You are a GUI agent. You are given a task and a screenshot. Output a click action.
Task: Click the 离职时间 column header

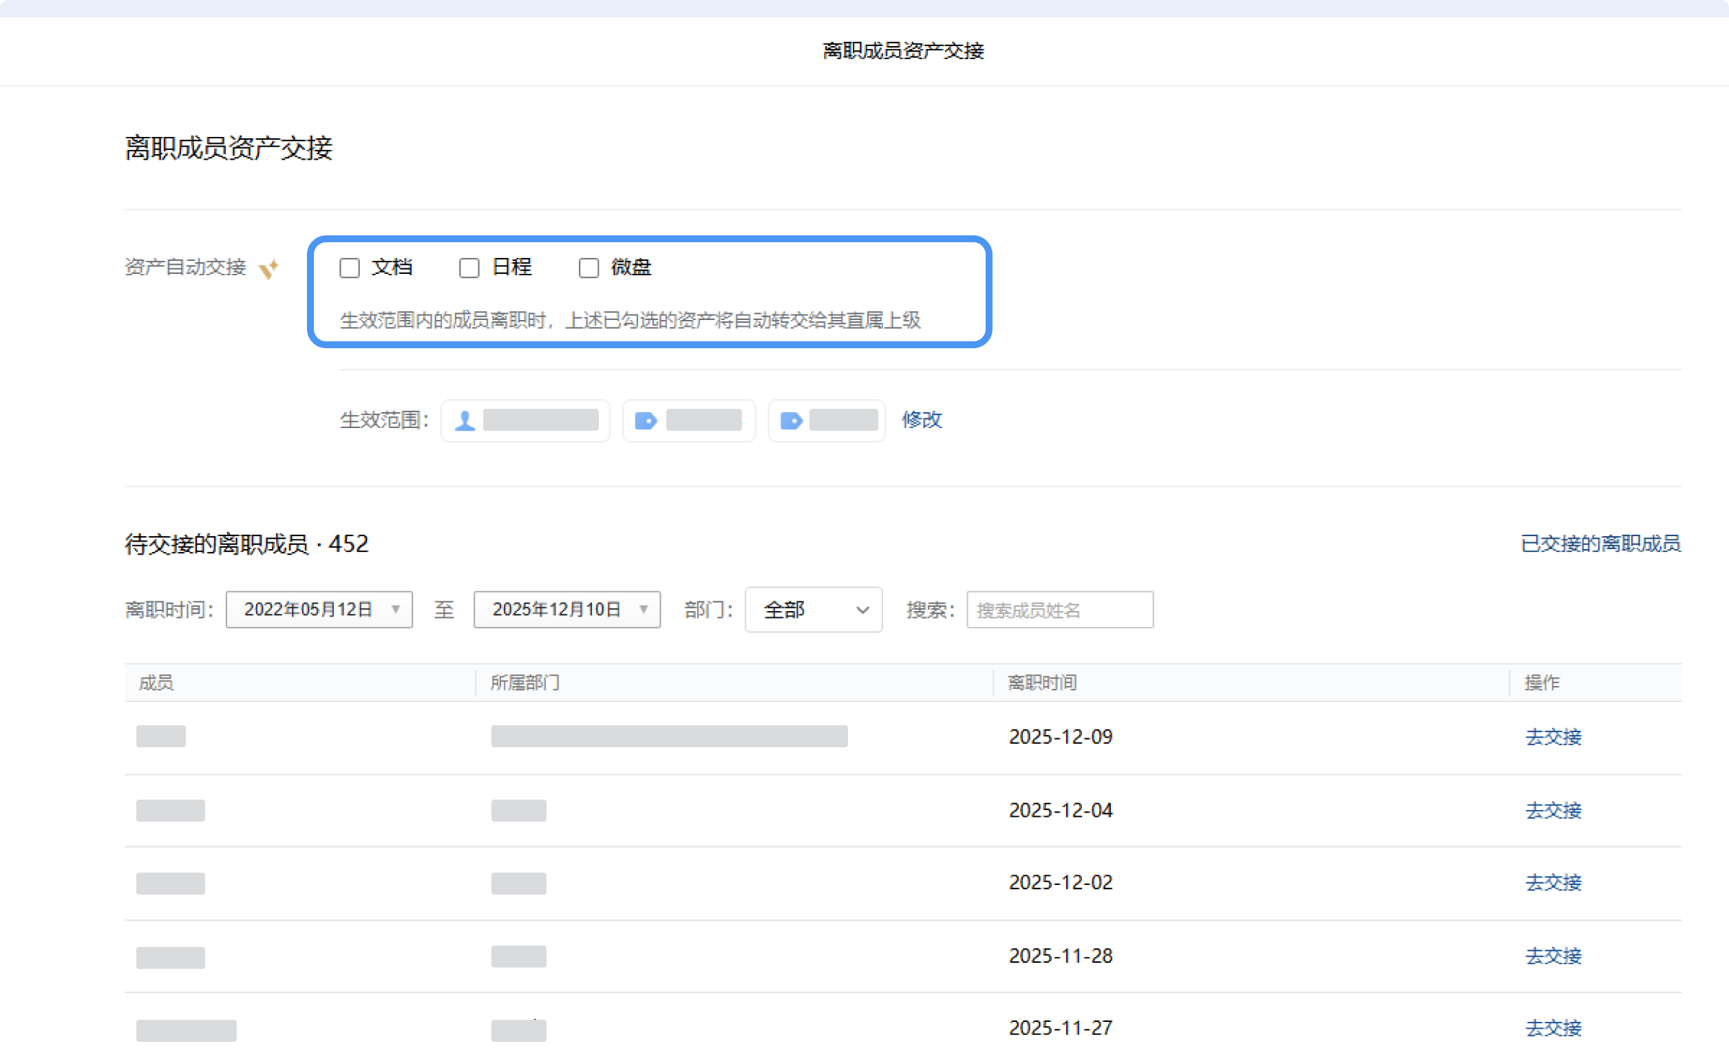1042,683
